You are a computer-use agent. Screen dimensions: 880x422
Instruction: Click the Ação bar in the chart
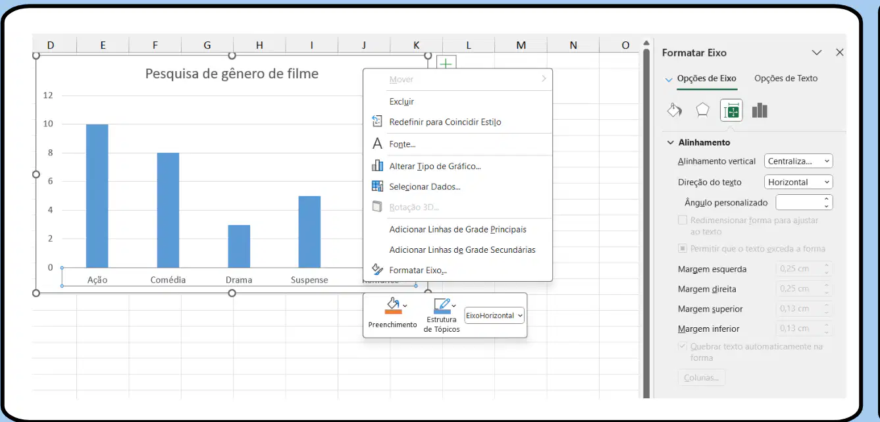[97, 196]
